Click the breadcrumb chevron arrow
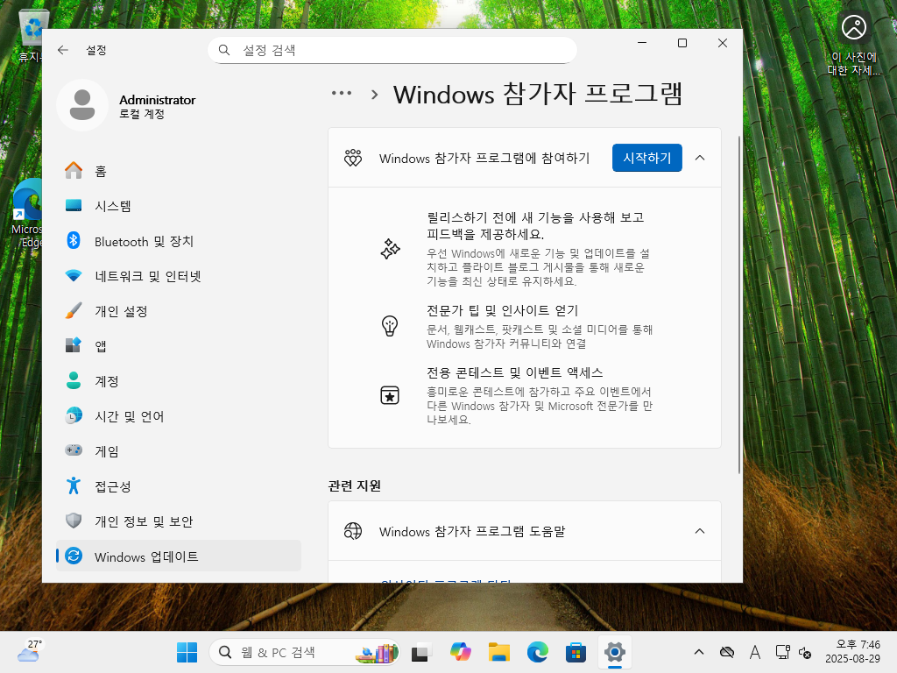This screenshot has width=897, height=673. (x=375, y=95)
